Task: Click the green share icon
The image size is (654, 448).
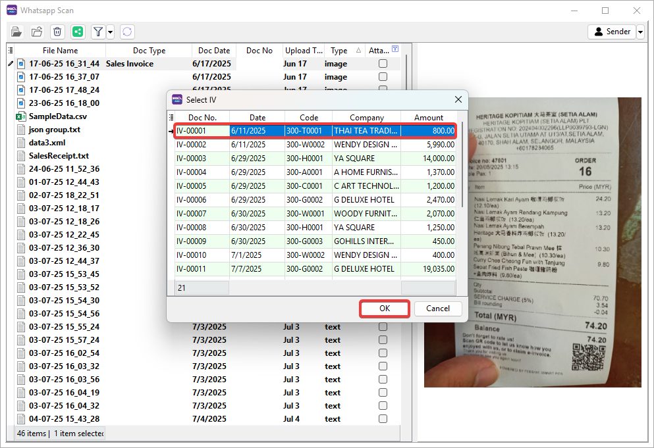Action: (78, 32)
